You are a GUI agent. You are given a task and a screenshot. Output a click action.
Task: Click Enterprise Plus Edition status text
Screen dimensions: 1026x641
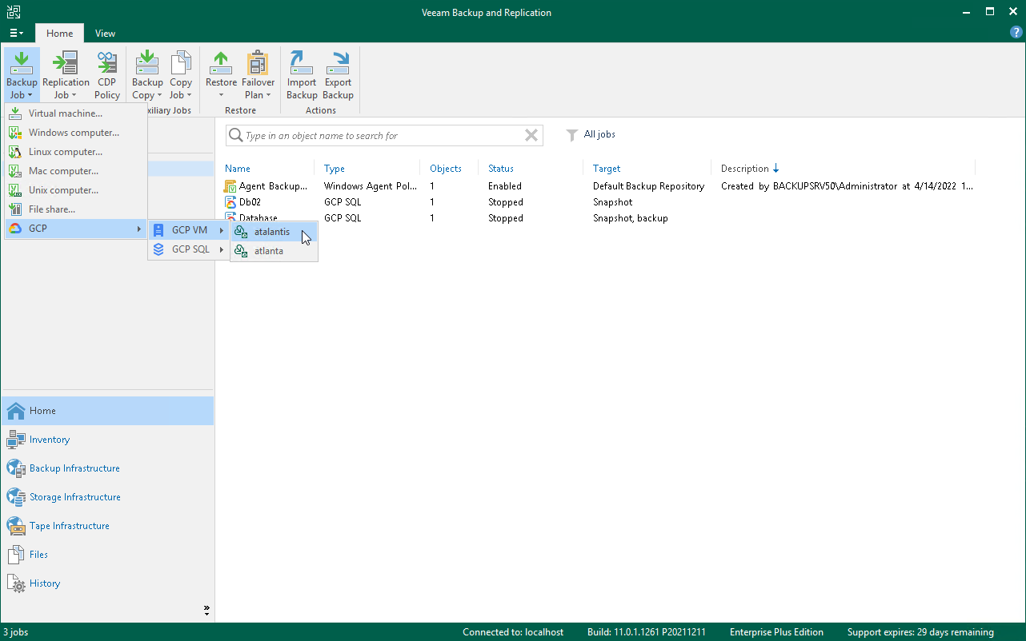click(776, 632)
